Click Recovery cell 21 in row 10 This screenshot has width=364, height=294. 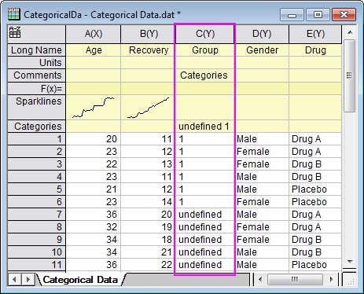point(148,252)
